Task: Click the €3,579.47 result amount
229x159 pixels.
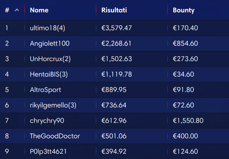Action: pos(117,28)
